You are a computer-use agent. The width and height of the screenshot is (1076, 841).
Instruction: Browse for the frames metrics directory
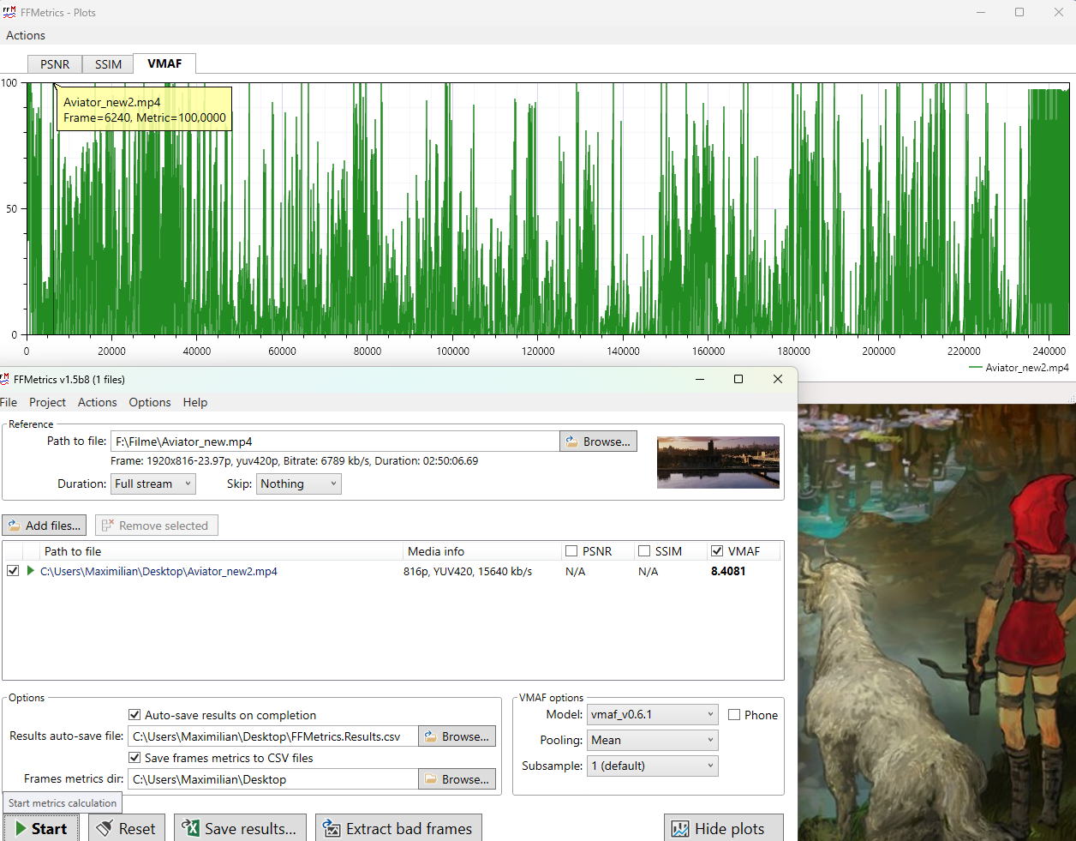[457, 779]
